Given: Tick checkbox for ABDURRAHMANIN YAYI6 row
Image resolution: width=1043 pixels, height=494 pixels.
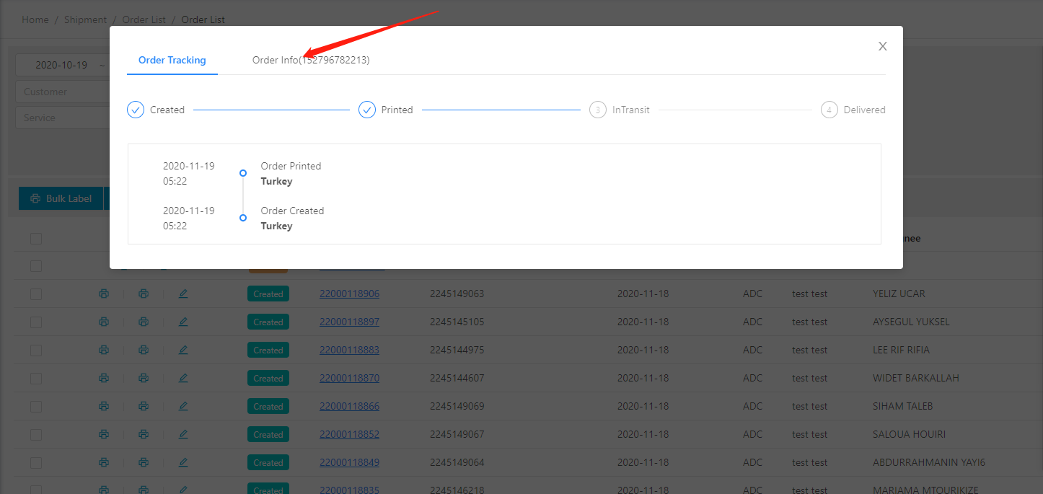Looking at the screenshot, I should (36, 462).
